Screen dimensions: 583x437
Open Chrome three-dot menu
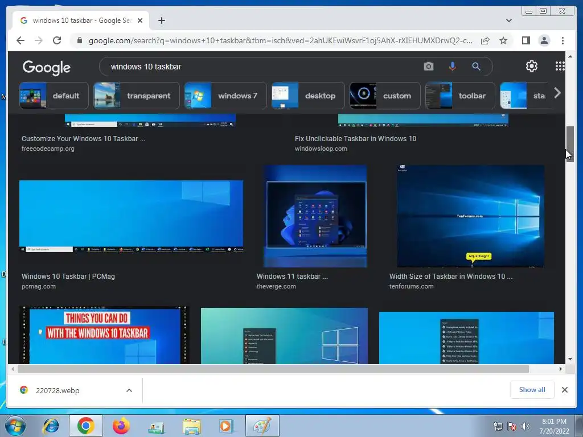[563, 40]
